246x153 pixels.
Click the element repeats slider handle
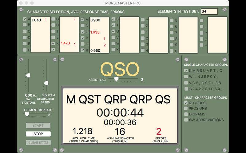tap(27, 114)
